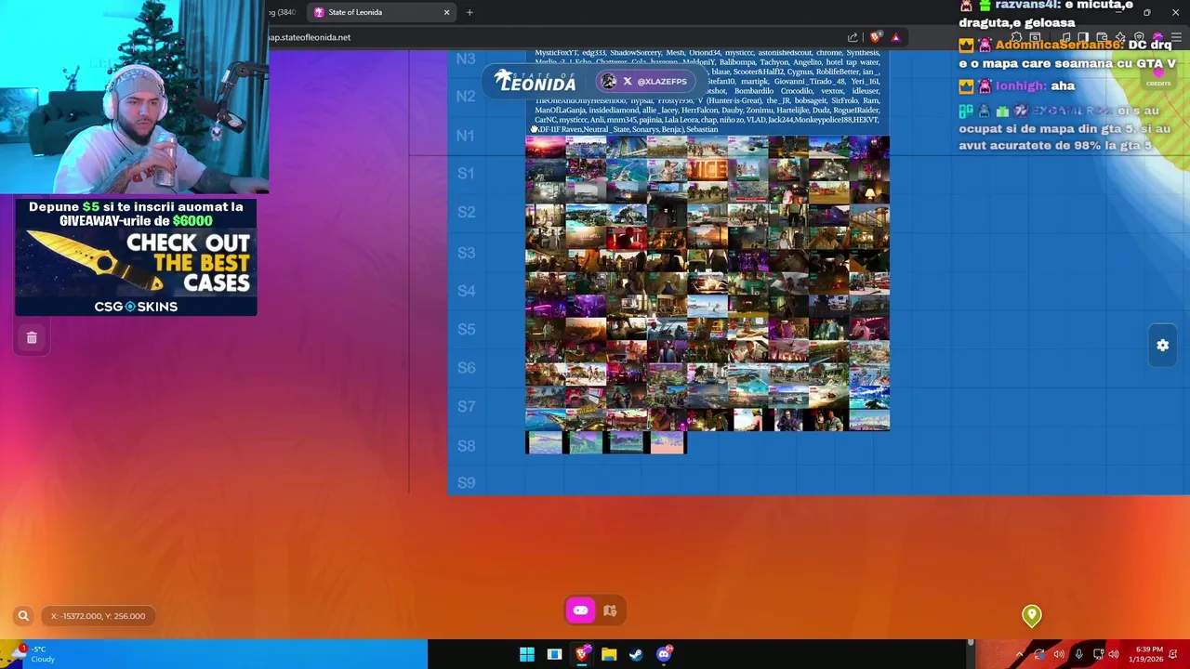
Task: Click the Brave browser taskbar icon
Action: (582, 654)
